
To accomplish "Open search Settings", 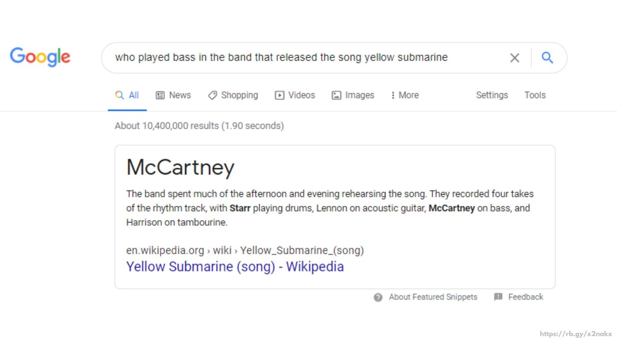I will point(492,95).
